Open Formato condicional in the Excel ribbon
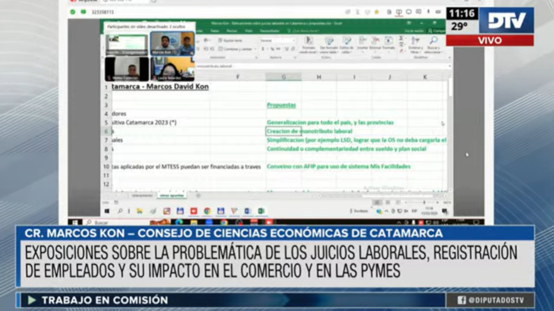 pos(309,41)
